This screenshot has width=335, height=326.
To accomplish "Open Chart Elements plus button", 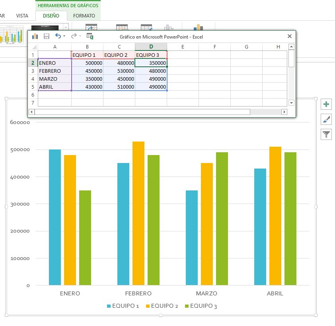I will pos(326,105).
